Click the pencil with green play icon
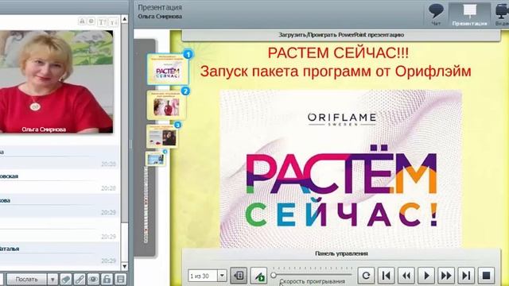Viewport: 509px width, 286px height. coord(259,276)
